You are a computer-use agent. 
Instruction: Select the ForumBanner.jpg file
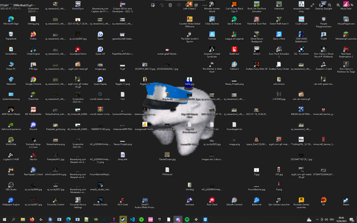coord(257,188)
